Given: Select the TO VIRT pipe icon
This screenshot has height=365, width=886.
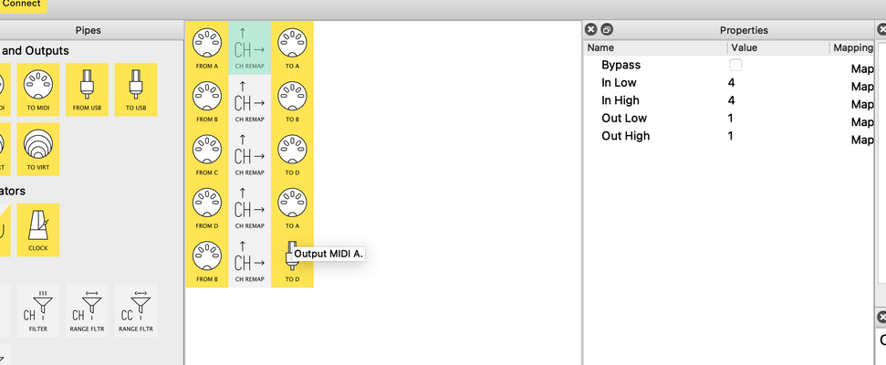Looking at the screenshot, I should [37, 149].
